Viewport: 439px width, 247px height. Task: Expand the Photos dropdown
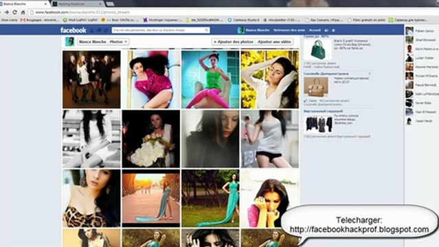(118, 42)
